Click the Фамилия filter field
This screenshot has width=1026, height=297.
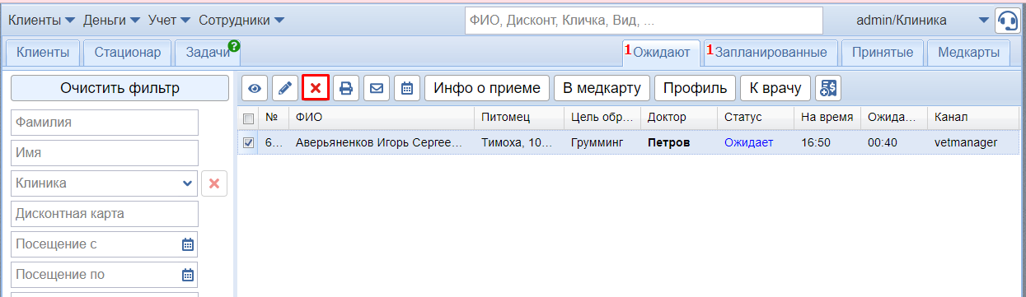[x=105, y=123]
